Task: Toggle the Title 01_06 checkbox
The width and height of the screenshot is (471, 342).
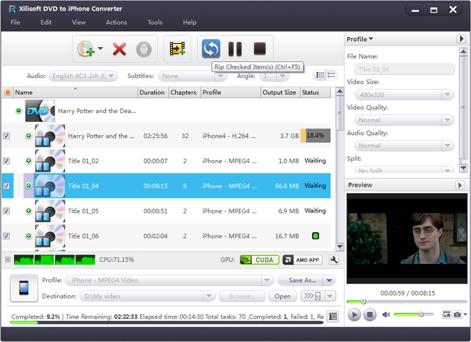Action: pyautogui.click(x=7, y=236)
